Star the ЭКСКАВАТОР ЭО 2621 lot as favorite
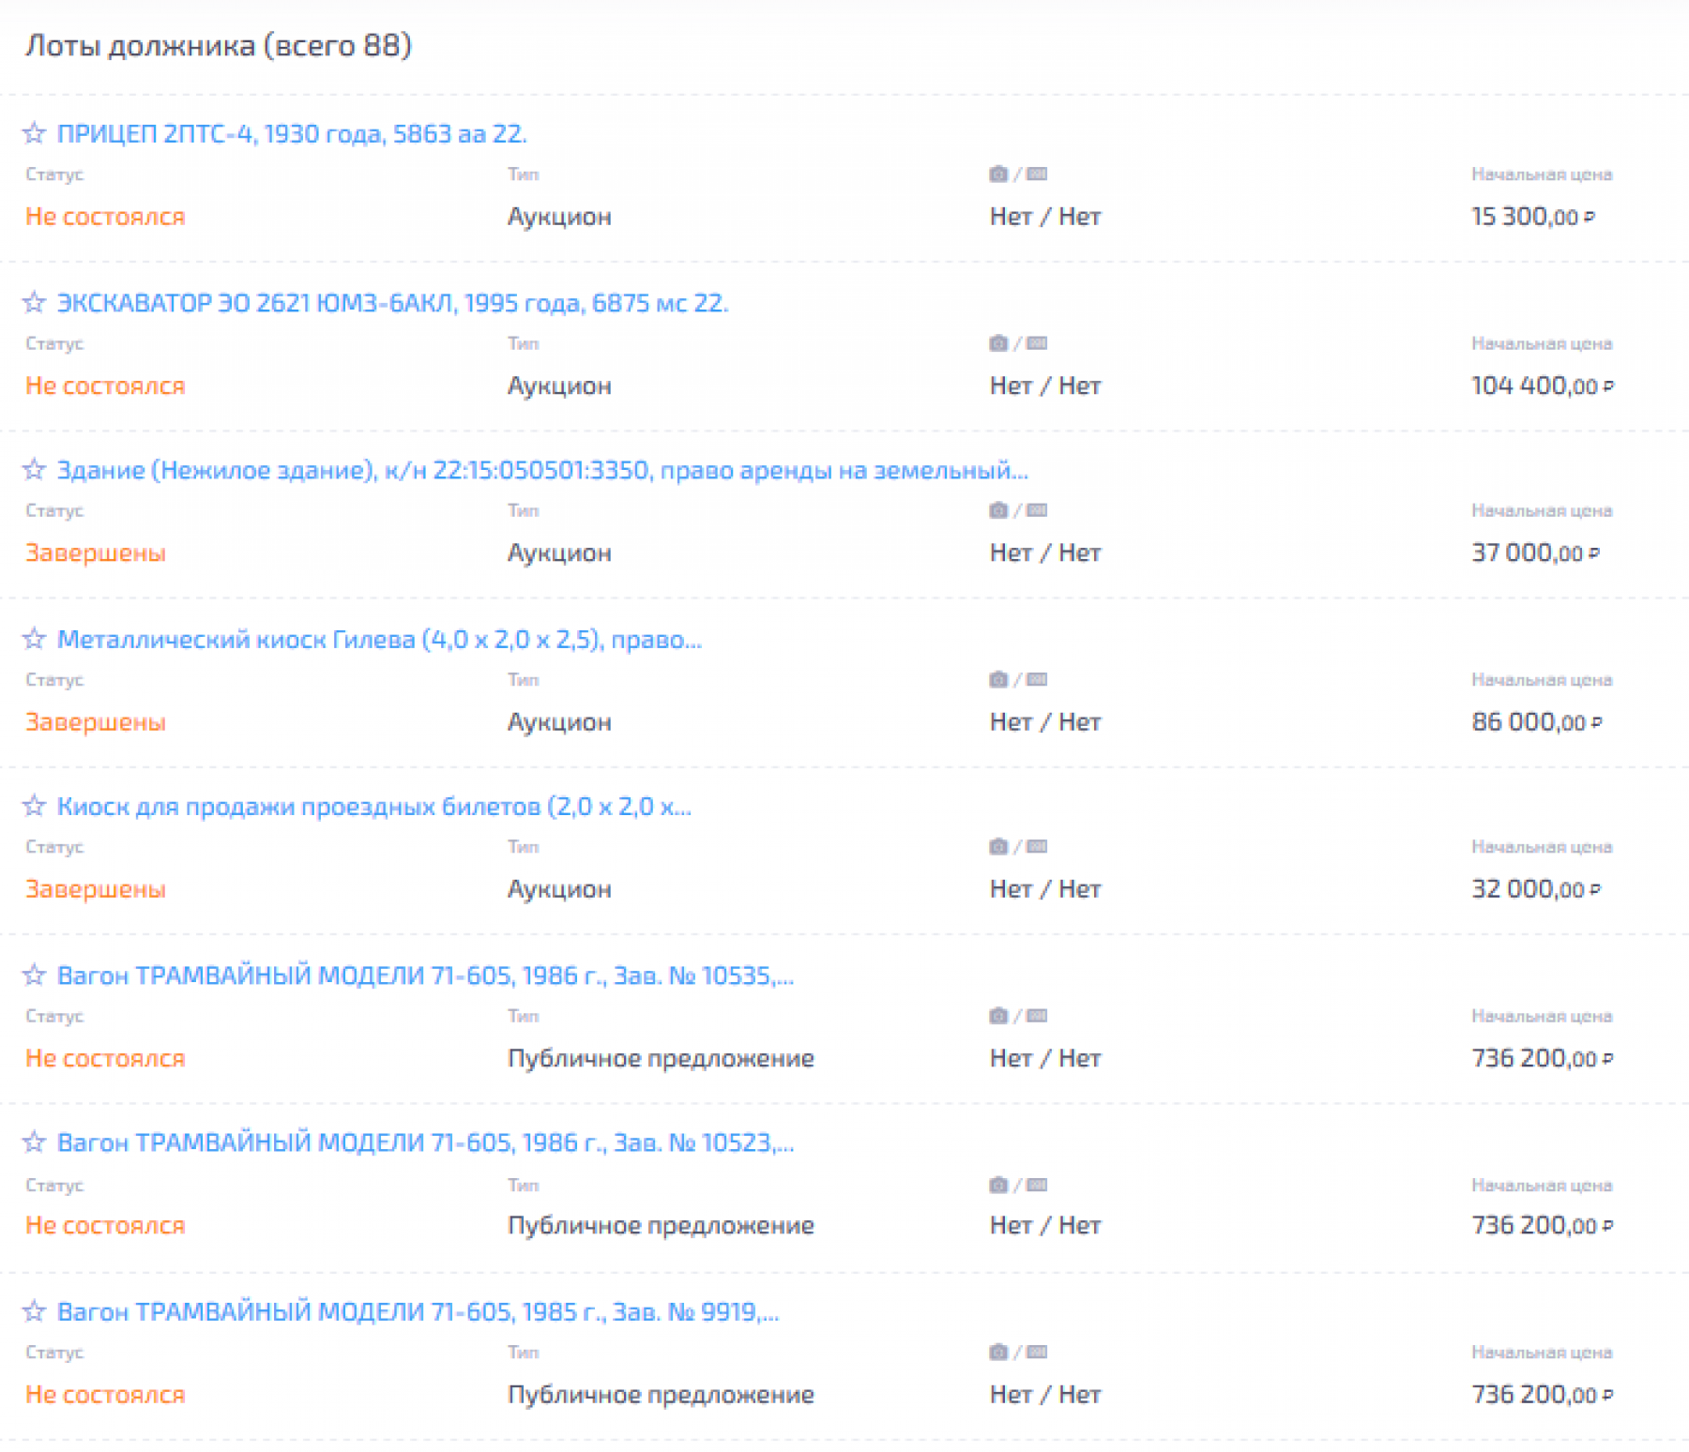The width and height of the screenshot is (1689, 1452). click(35, 302)
